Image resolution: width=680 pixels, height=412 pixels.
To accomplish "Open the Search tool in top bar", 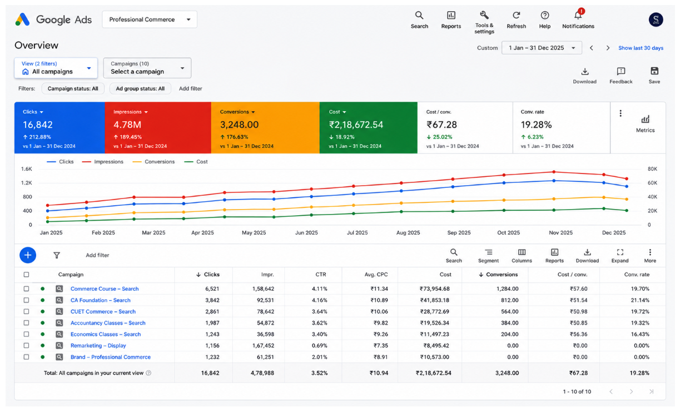I will click(x=419, y=19).
